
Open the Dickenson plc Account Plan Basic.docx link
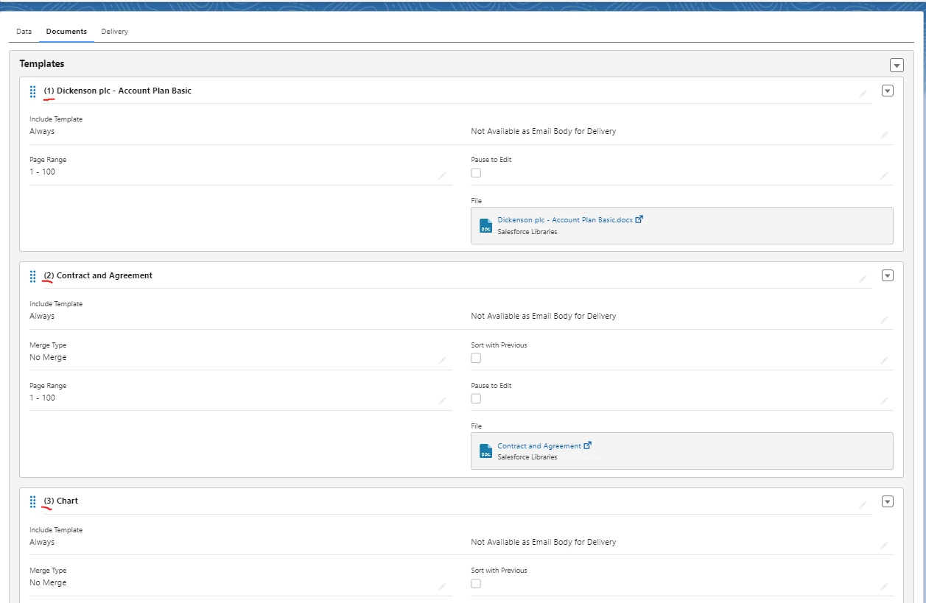tap(564, 219)
